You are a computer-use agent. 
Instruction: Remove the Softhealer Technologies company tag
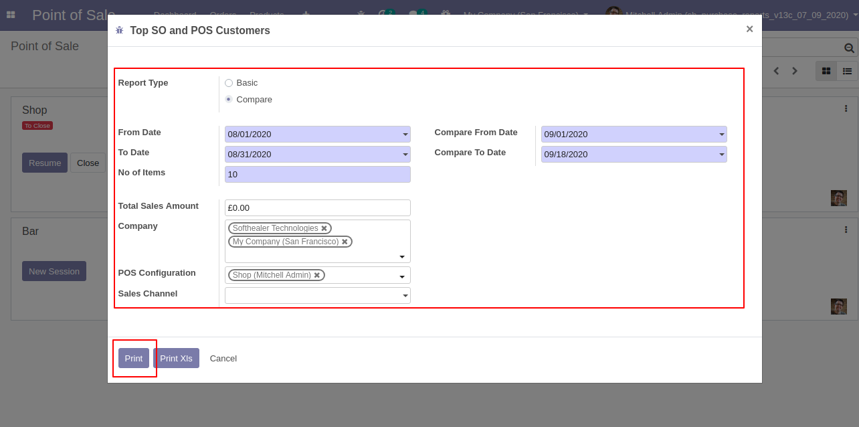coord(324,228)
